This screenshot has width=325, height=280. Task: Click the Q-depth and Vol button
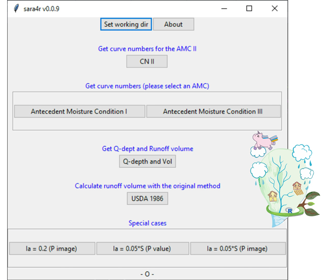(x=147, y=162)
